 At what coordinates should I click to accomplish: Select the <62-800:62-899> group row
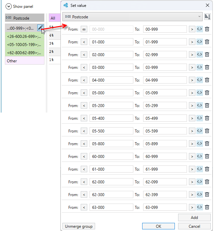(x=25, y=53)
